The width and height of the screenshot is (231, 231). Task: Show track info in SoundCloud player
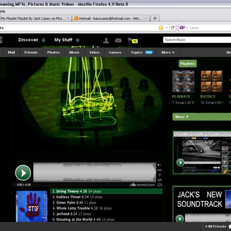159,170
